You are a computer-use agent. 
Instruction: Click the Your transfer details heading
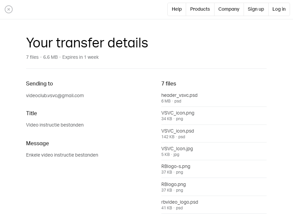pos(87,43)
